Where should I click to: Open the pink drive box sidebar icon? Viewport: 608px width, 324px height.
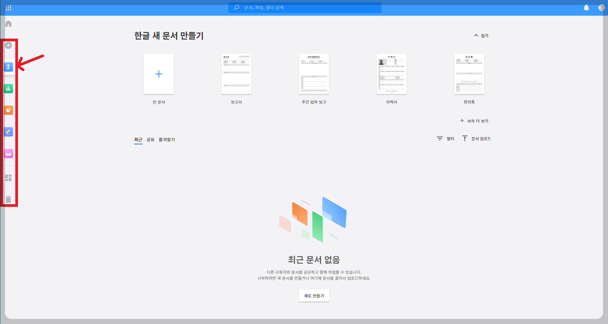pos(8,154)
